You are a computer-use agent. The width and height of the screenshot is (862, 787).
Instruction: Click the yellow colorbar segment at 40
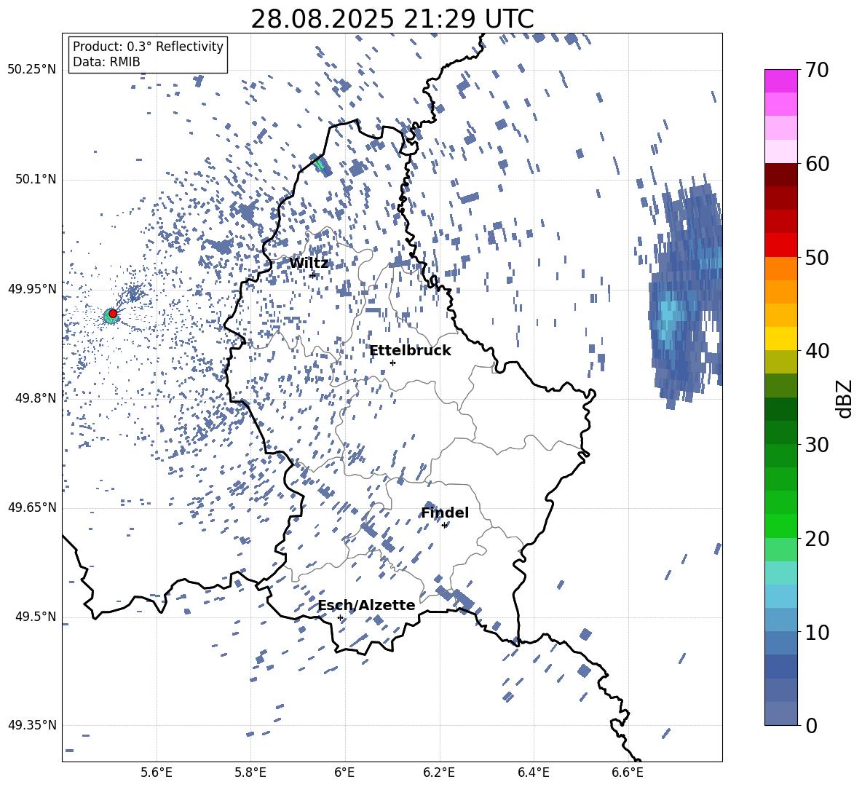pyautogui.click(x=781, y=339)
